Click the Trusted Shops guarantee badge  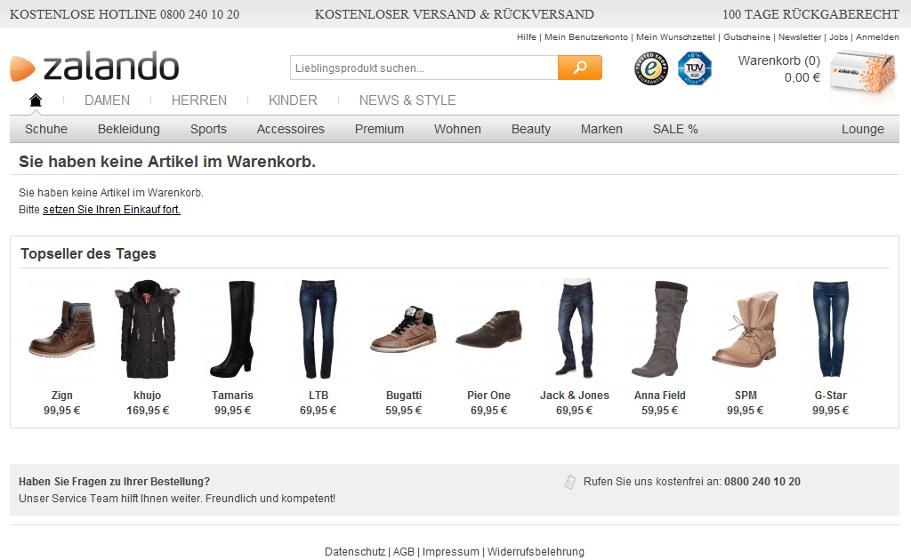click(x=651, y=68)
